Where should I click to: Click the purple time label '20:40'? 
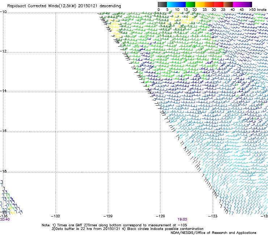pyautogui.click(x=5, y=219)
